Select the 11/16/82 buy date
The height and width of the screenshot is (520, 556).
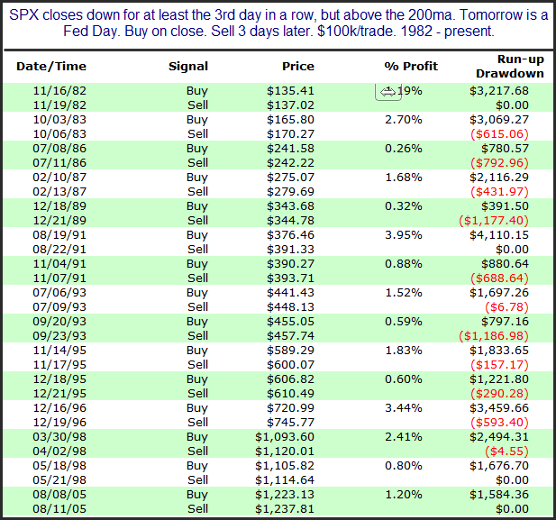[x=59, y=91]
